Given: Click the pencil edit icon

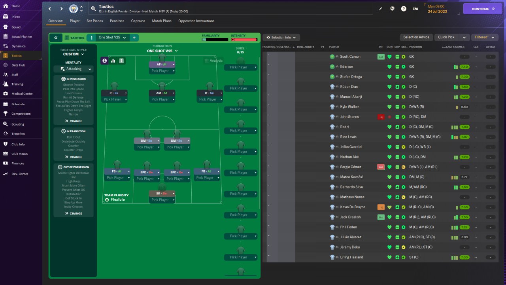Looking at the screenshot, I should coord(381,9).
